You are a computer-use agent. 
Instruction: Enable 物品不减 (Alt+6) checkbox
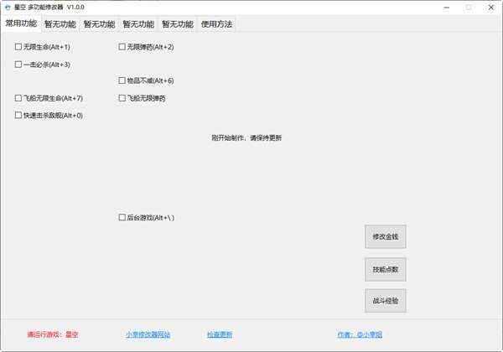pos(122,80)
